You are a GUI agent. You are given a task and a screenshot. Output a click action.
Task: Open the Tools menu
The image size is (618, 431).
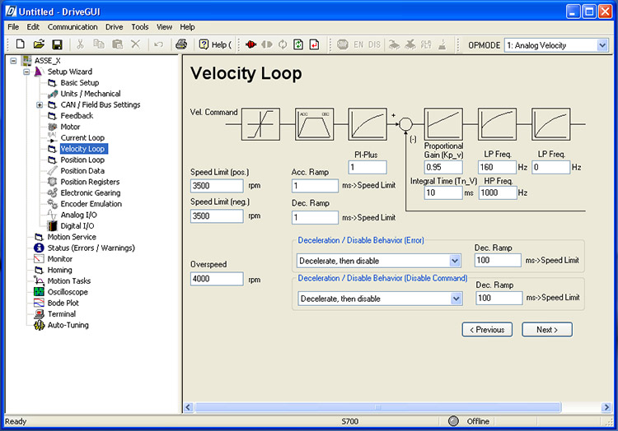(140, 27)
